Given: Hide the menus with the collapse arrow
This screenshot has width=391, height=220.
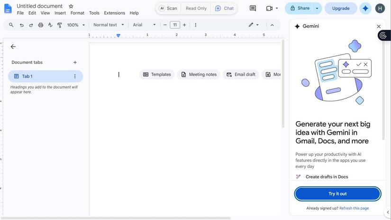Looking at the screenshot, I should pos(272,25).
